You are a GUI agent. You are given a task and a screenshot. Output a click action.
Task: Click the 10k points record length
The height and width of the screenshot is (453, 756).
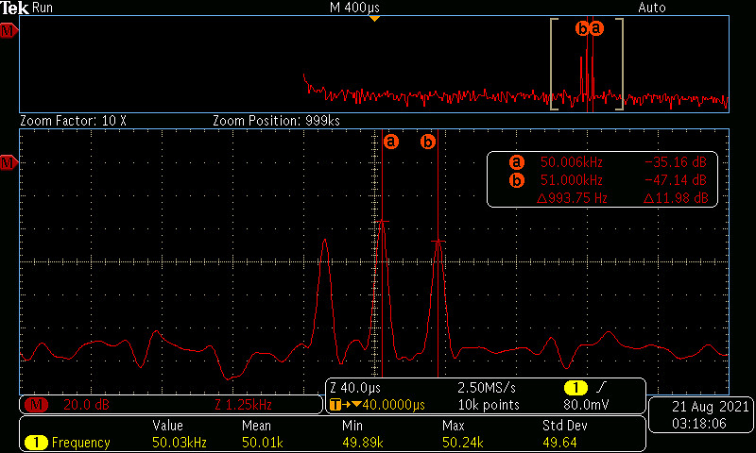point(489,405)
